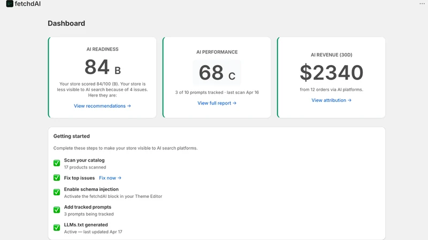Click the Fix now link

point(110,178)
